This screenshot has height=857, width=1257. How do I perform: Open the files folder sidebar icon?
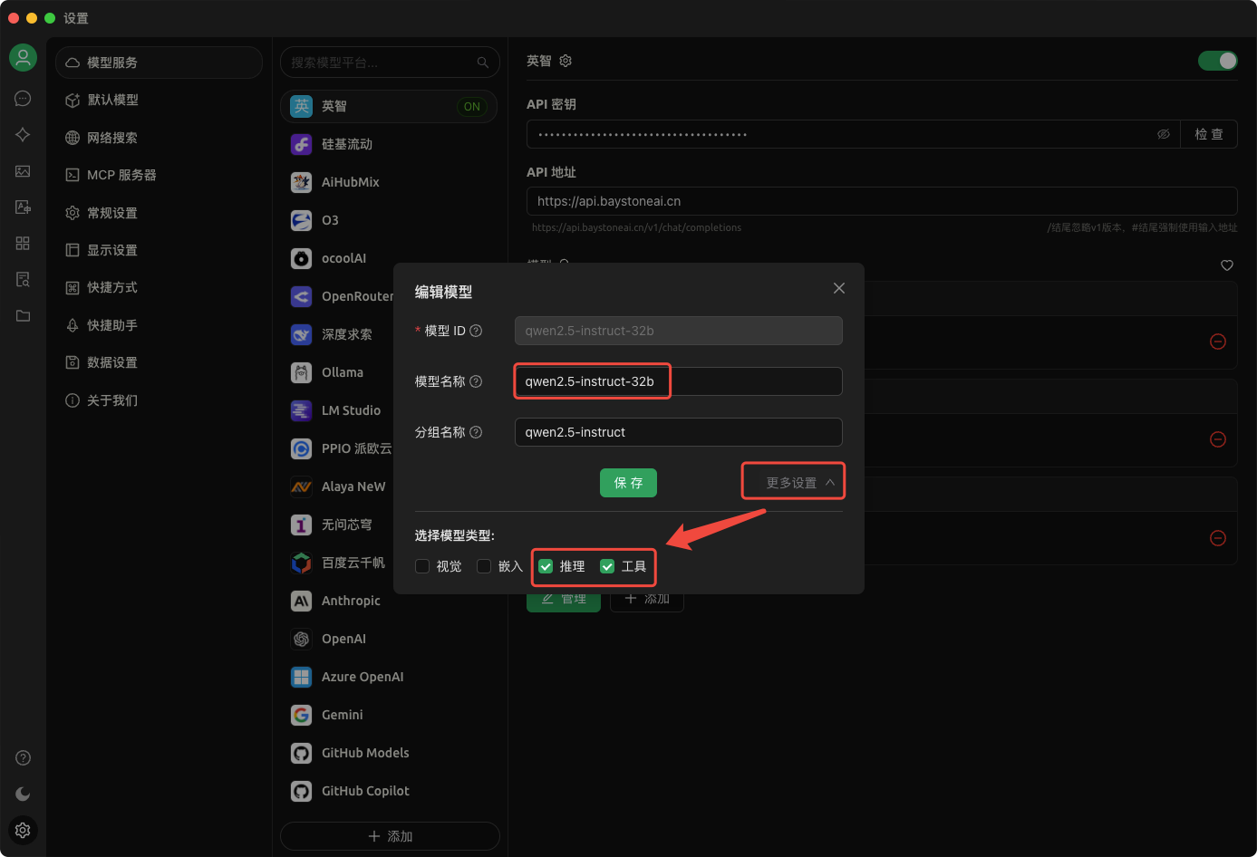coord(23,316)
